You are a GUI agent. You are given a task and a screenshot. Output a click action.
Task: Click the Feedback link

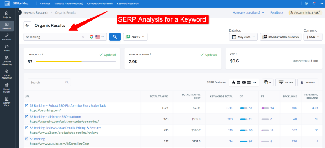click(x=277, y=12)
